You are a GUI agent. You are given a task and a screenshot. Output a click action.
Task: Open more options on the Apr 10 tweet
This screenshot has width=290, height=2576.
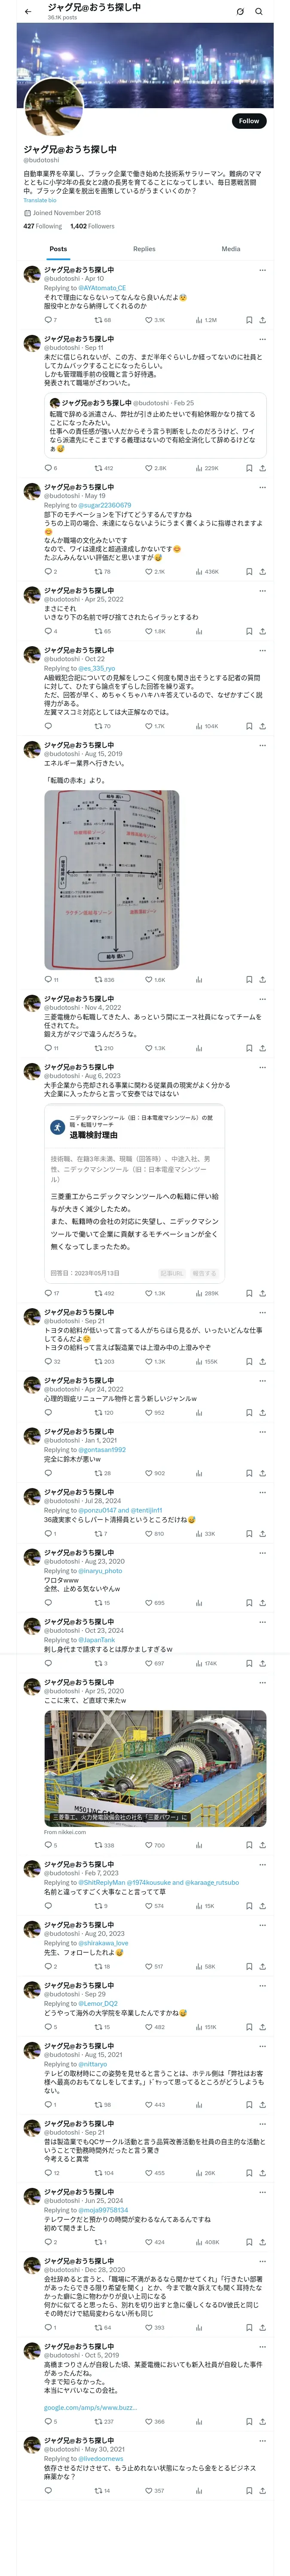262,270
